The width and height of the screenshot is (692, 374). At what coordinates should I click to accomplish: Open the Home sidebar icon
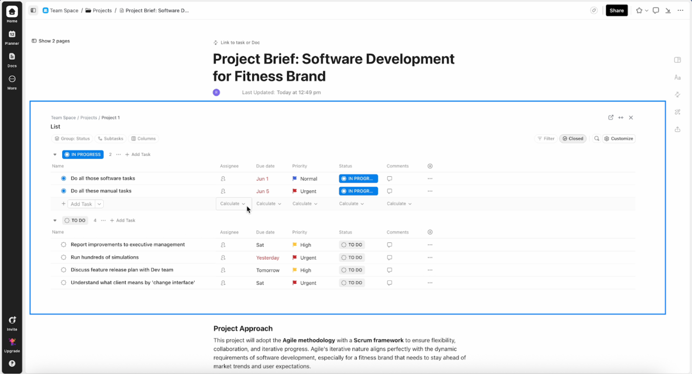click(x=11, y=11)
